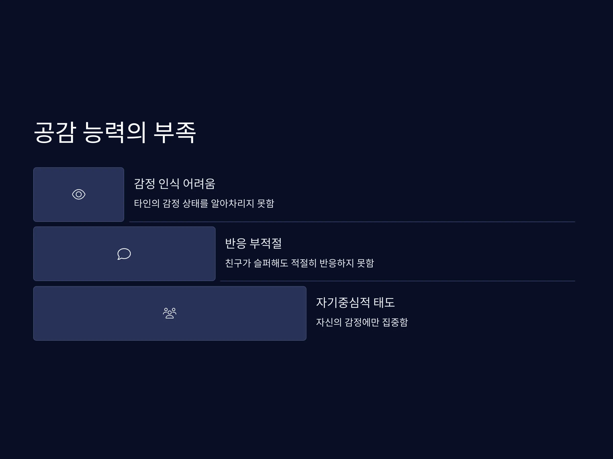Click the word 능력의 in the title
The width and height of the screenshot is (613, 459).
(115, 133)
